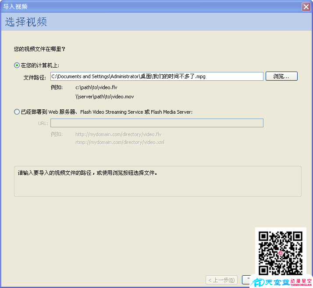Select the Web server deployment radio option

pyautogui.click(x=17, y=112)
